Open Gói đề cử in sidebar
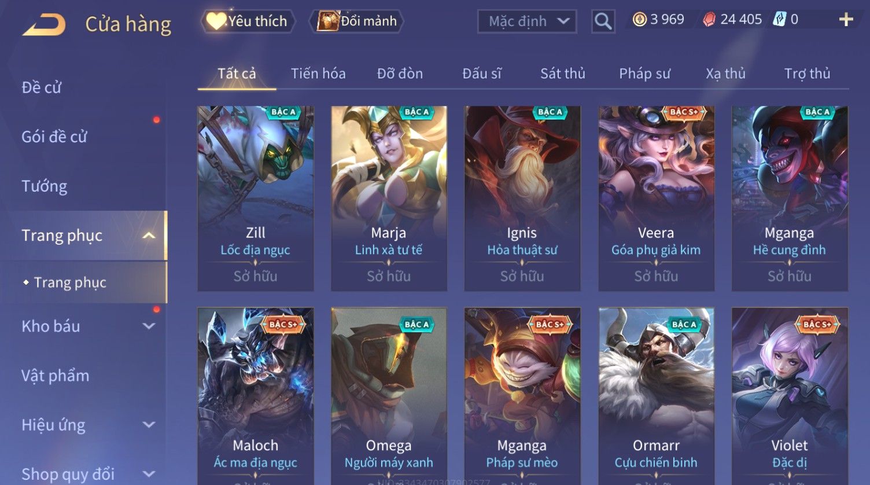The image size is (870, 485). click(54, 137)
